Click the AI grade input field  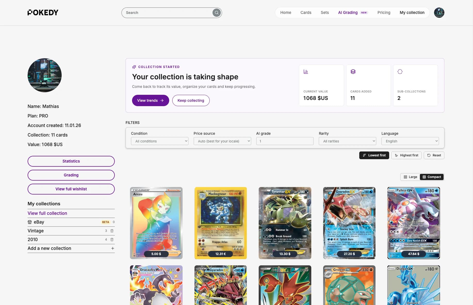pos(285,141)
